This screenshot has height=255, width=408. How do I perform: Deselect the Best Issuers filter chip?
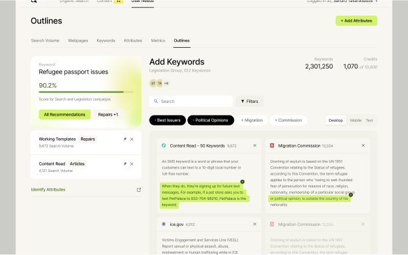tap(167, 120)
